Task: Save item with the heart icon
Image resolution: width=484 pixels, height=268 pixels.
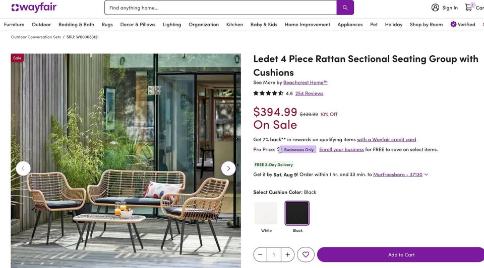Action: [306, 255]
